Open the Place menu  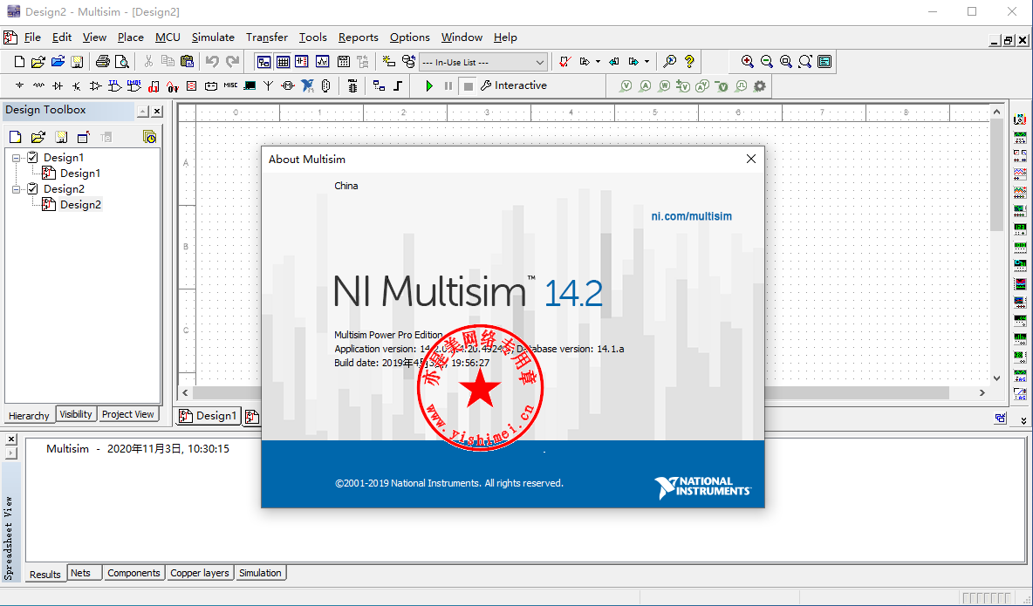pyautogui.click(x=131, y=37)
